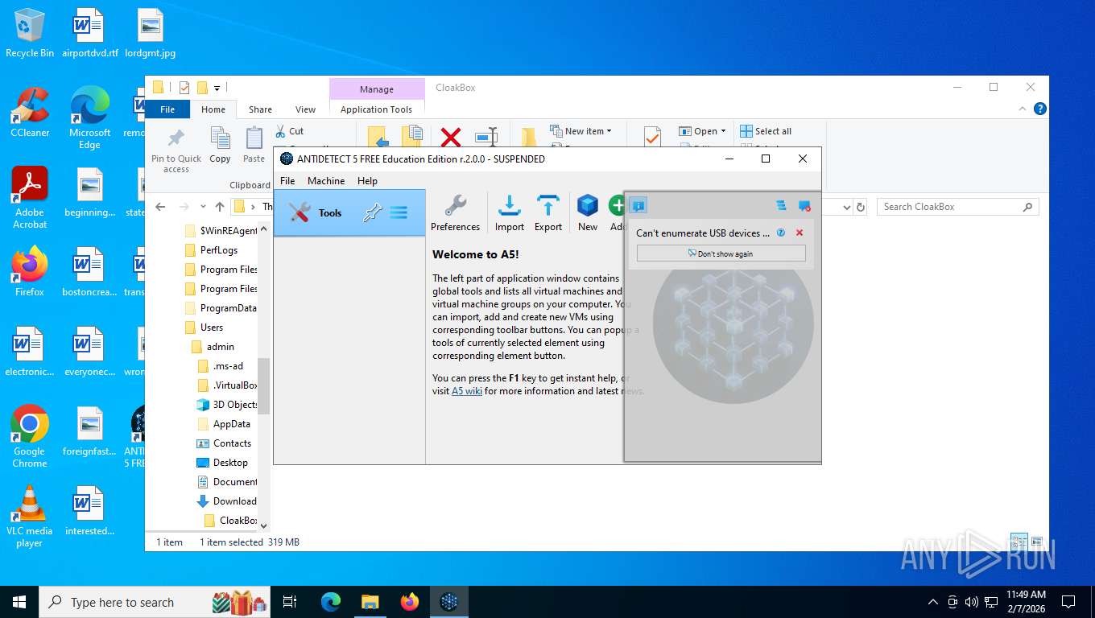Go up one folder level in Explorer
Screen dimensions: 1095x618
pos(219,207)
